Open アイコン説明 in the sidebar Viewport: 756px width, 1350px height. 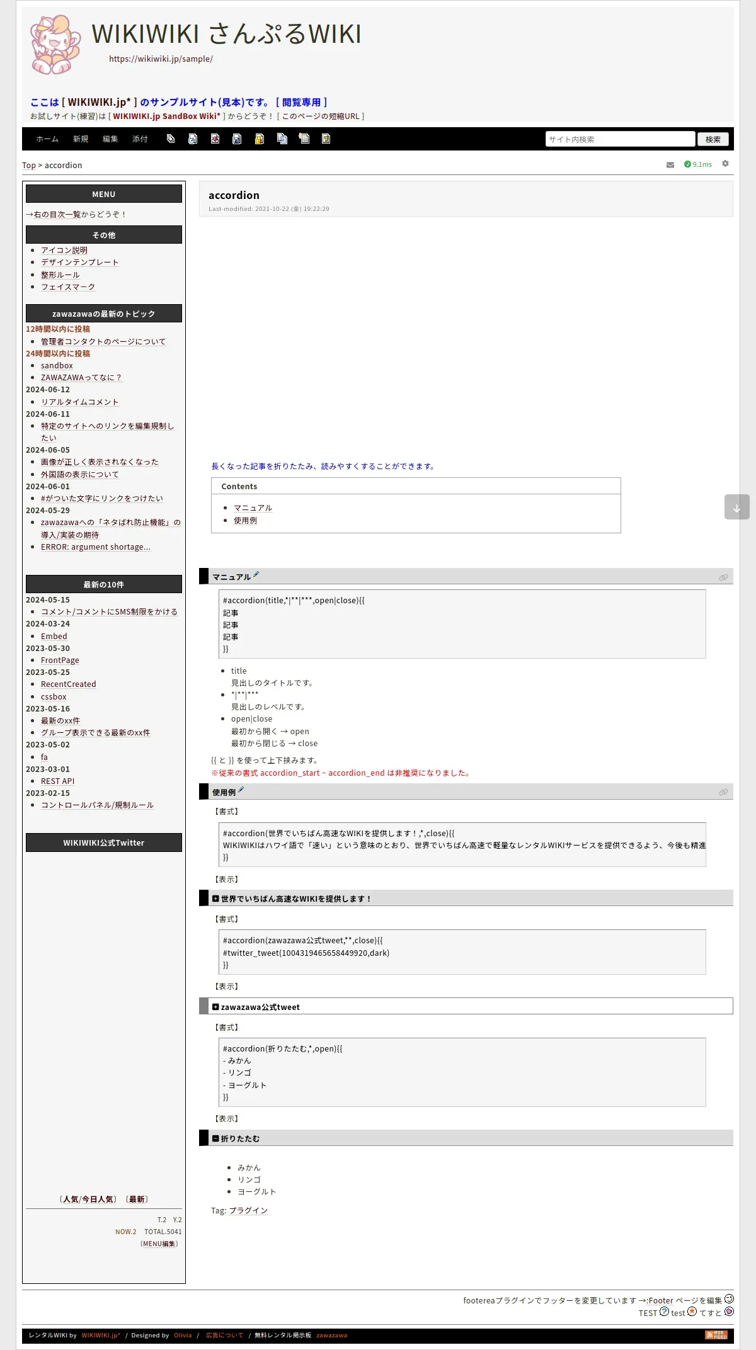[x=64, y=251]
